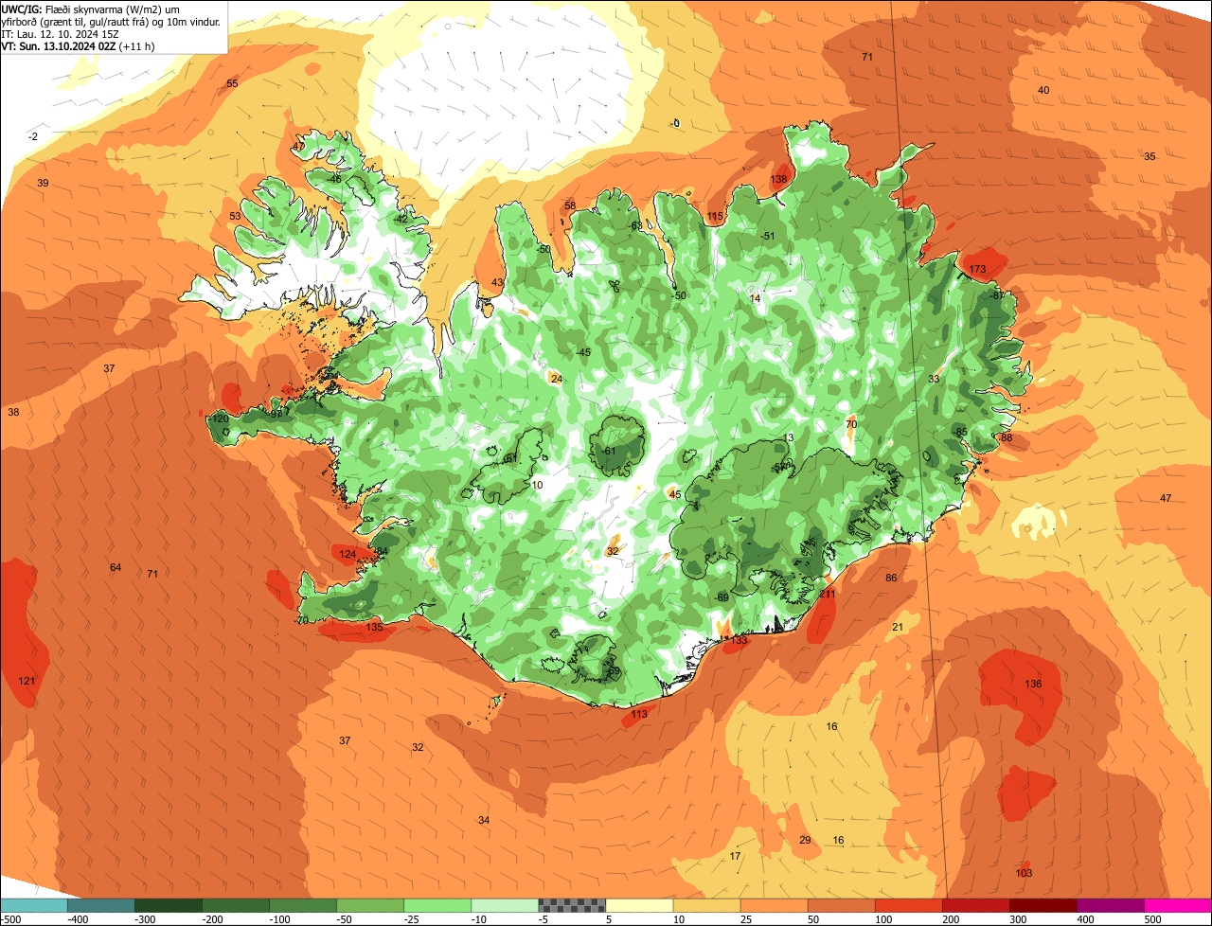Click the 'IT: Lau. 12. 10. 2024 15Z' line
1212x926 pixels.
click(60, 34)
